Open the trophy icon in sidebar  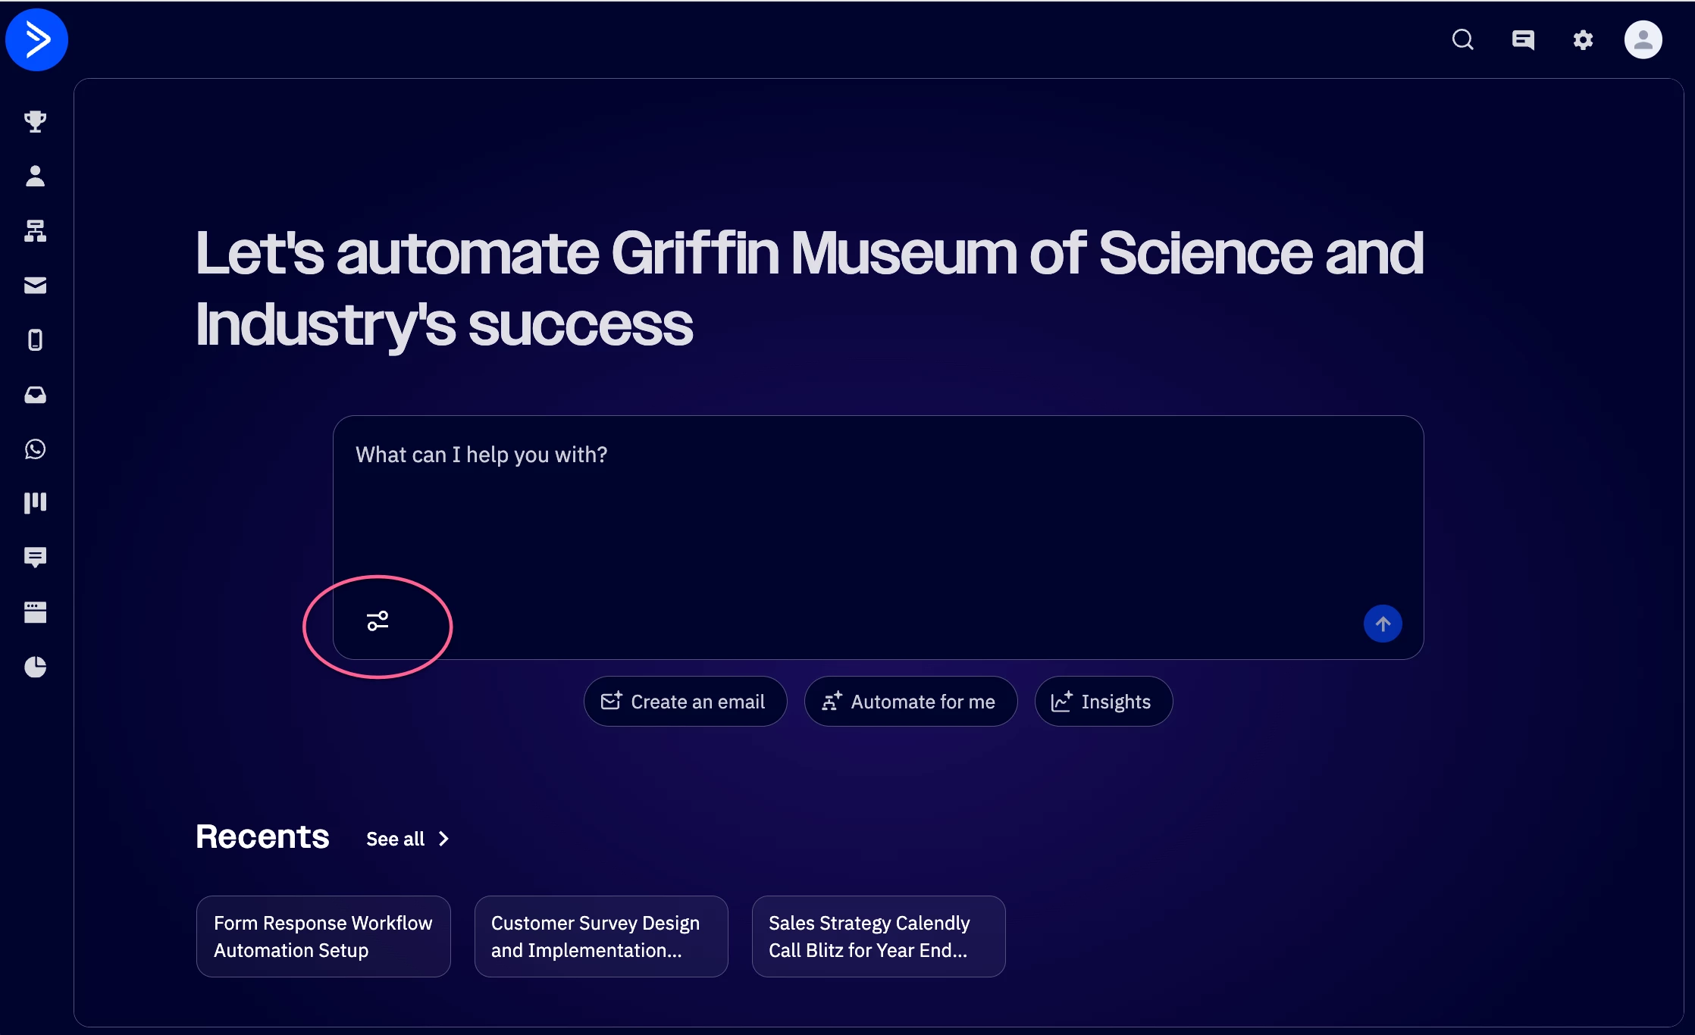35,121
